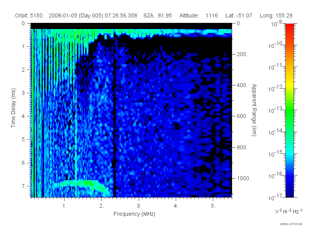309x232 pixels.
Task: Click the 10^-16 colorbar scale label
Action: pos(276,176)
